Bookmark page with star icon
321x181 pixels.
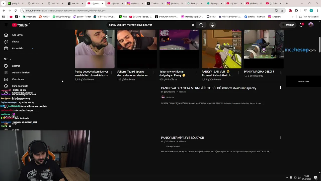click(282, 11)
